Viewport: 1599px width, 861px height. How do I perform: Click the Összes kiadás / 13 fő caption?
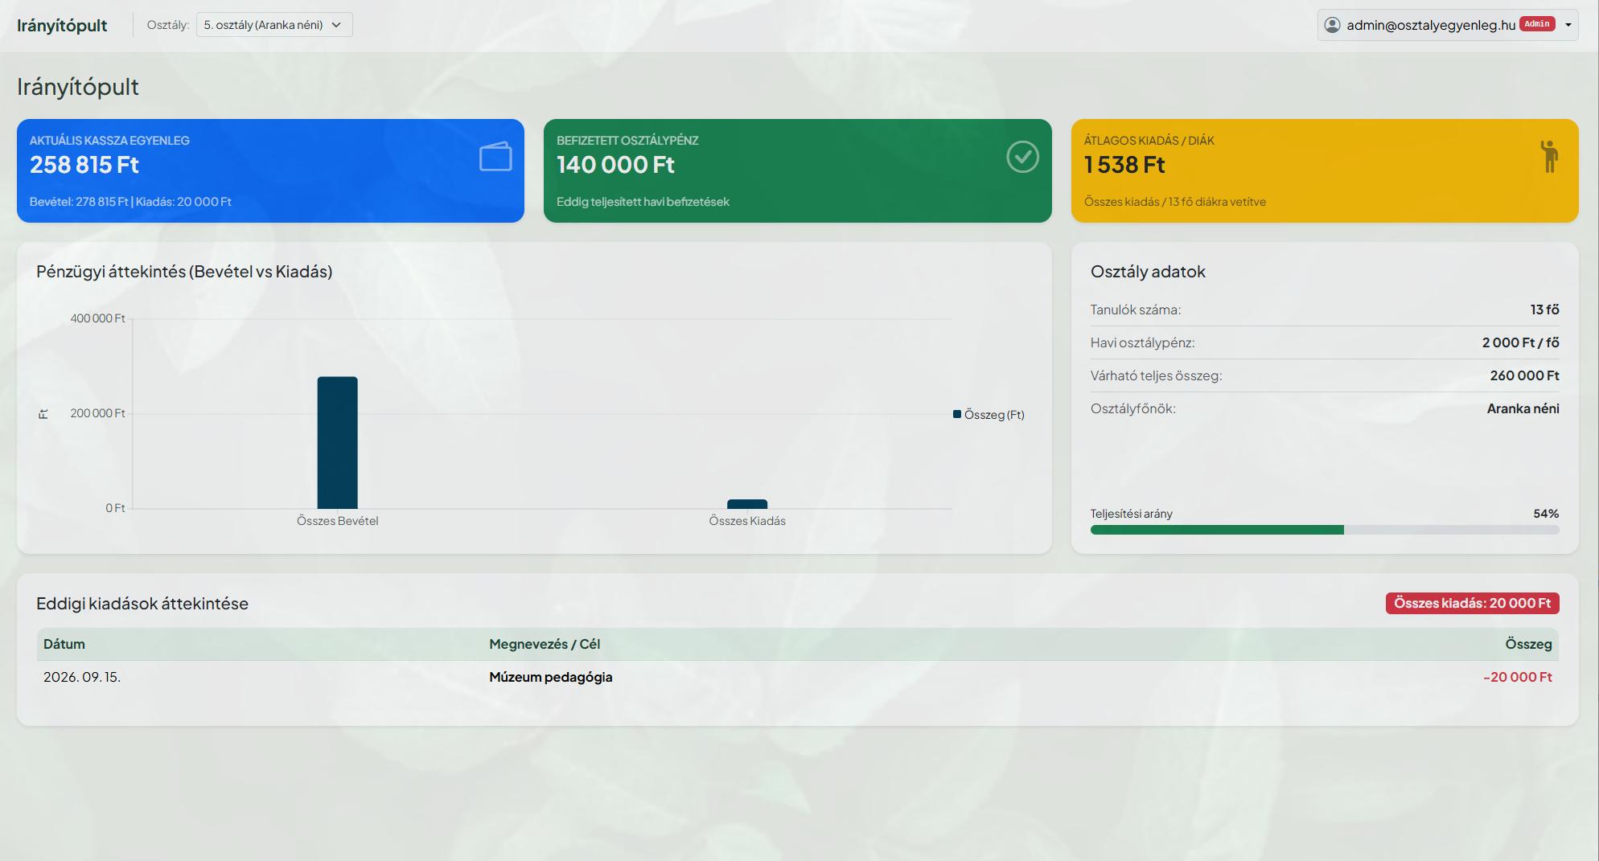pyautogui.click(x=1174, y=202)
